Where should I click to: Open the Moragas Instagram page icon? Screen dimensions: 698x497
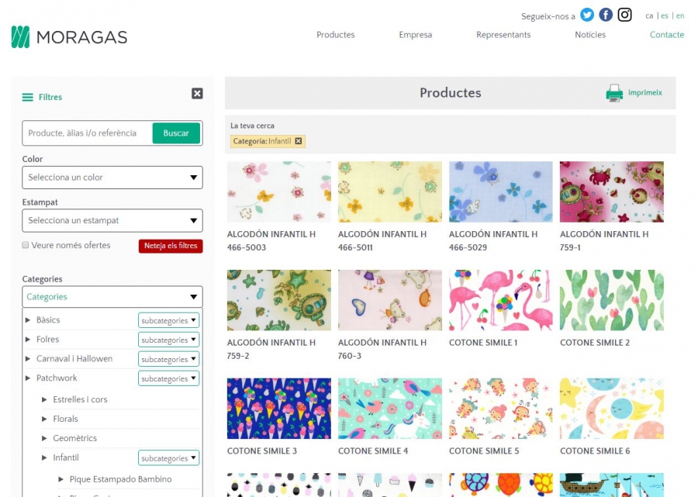(624, 15)
